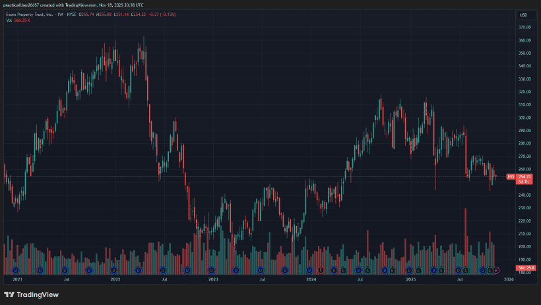541x305 pixels.
Task: Click the lightning bolt latest-event marker
Action: tap(496, 270)
